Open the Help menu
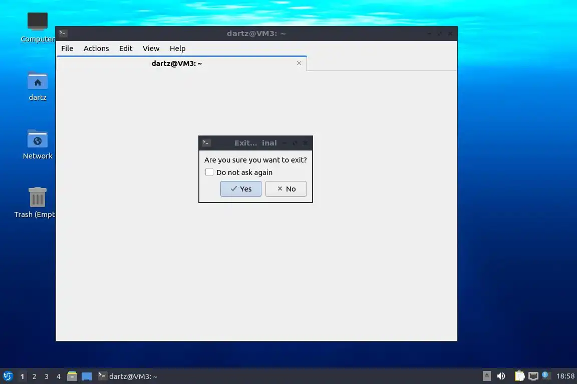Viewport: 577px width, 384px height. tap(177, 48)
